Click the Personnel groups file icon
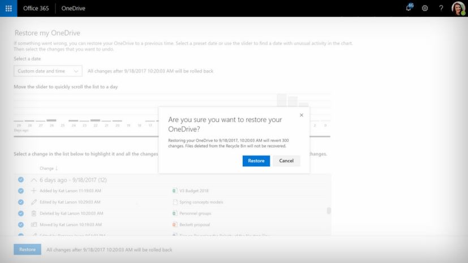 tap(175, 213)
